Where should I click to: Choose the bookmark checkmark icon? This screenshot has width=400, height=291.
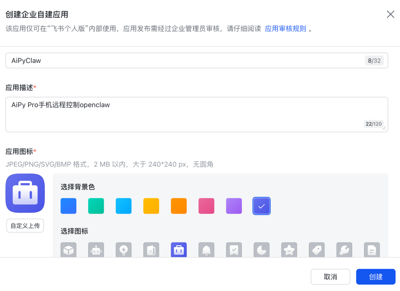(x=234, y=250)
